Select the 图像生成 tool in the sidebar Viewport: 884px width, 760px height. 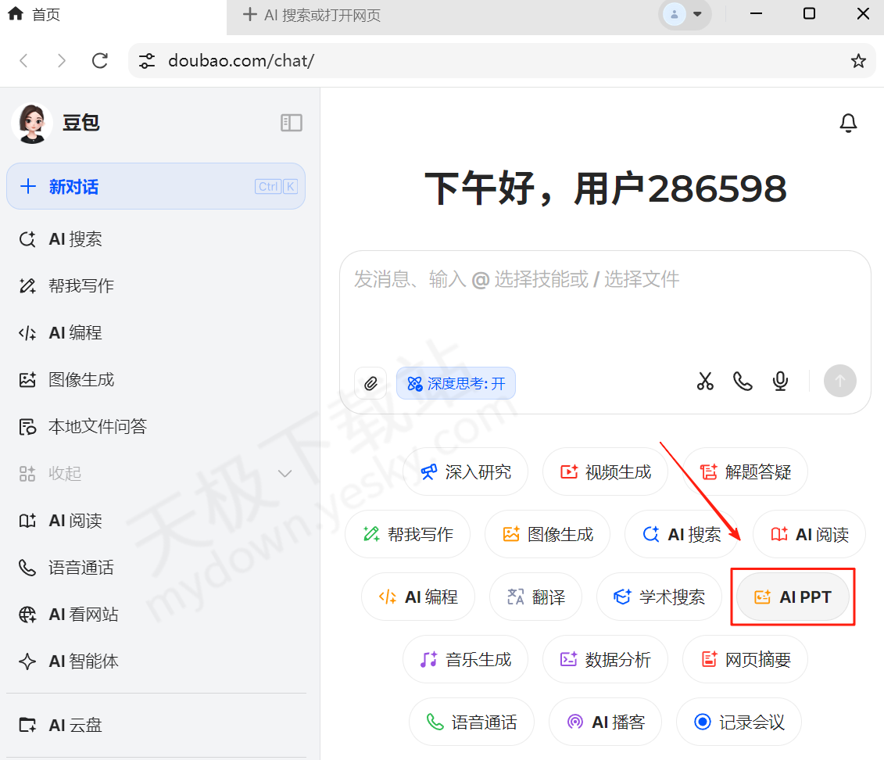tap(82, 379)
